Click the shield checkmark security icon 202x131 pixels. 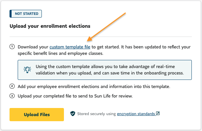coord(73,114)
